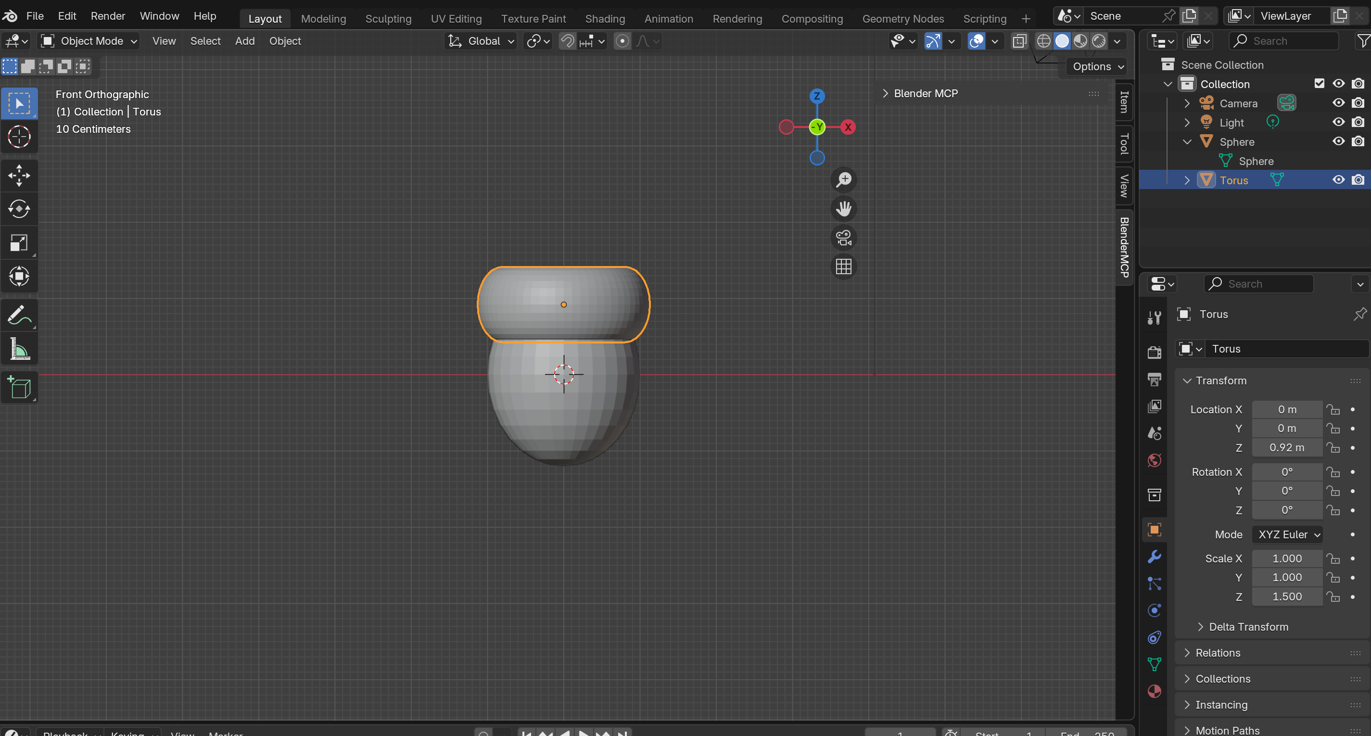Open the Render menu
Viewport: 1371px width, 736px height.
107,16
